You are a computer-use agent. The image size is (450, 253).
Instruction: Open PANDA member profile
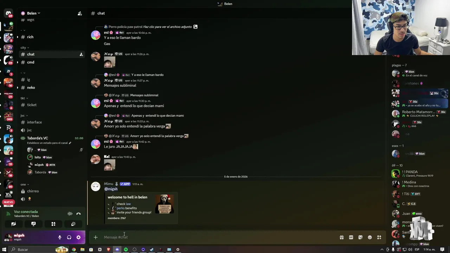coord(418,174)
